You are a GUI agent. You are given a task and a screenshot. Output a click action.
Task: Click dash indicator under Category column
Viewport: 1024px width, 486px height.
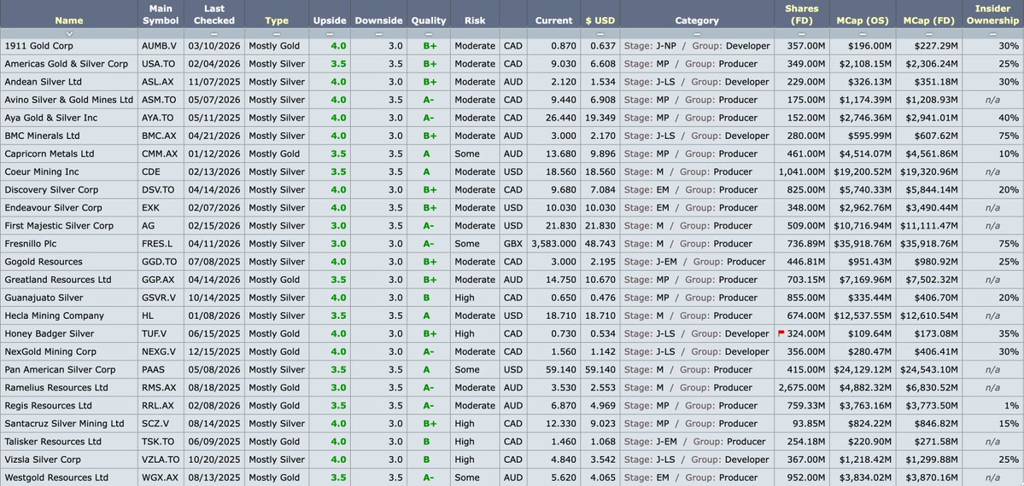click(x=697, y=33)
